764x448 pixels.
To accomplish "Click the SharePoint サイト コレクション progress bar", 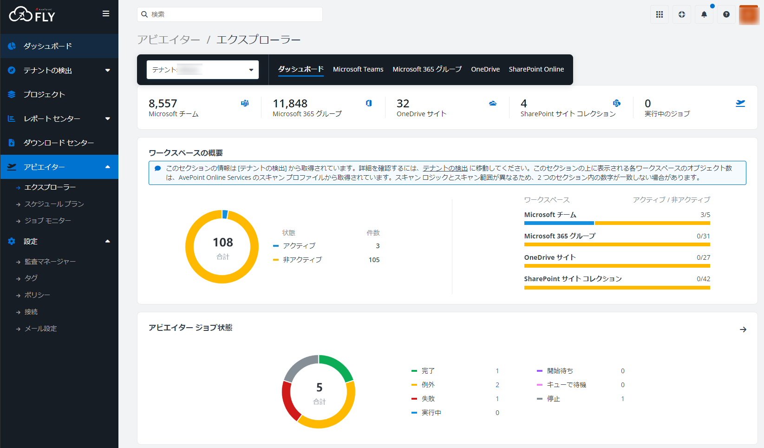I will [617, 287].
